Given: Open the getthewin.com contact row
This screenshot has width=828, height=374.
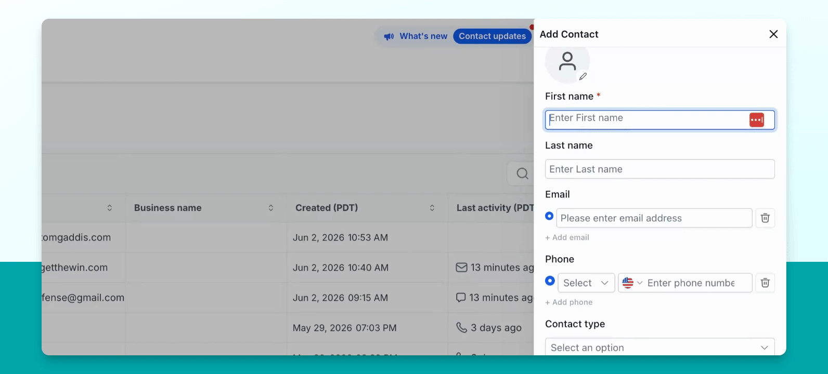Looking at the screenshot, I should (x=75, y=268).
